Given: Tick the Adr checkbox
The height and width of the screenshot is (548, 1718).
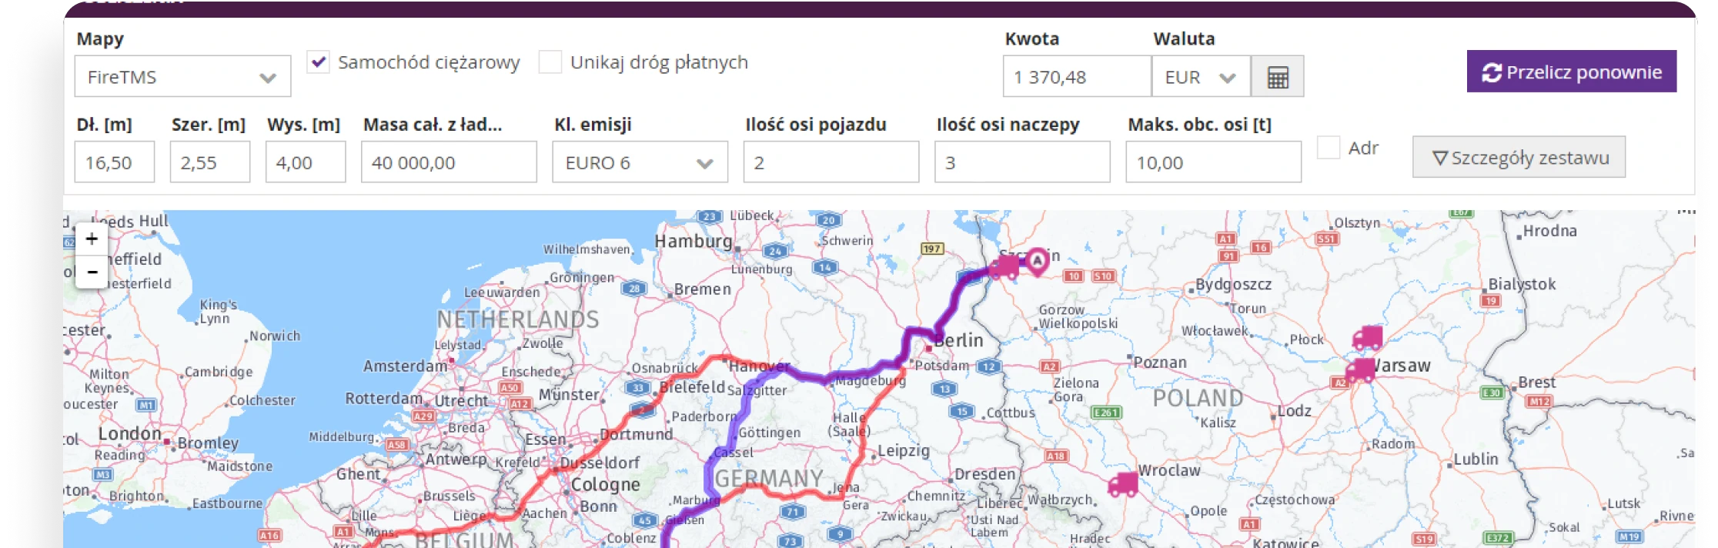Looking at the screenshot, I should (x=1329, y=148).
